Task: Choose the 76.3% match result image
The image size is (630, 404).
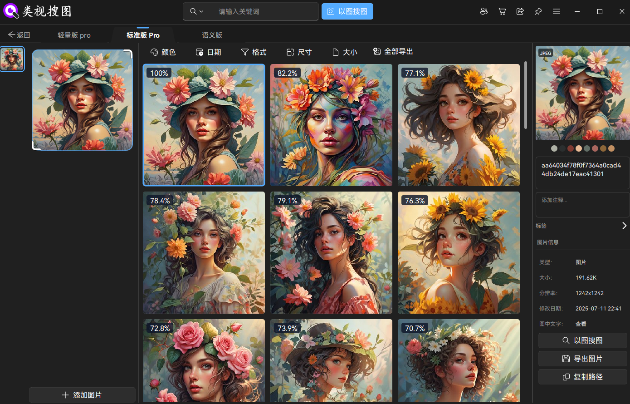Action: [459, 252]
